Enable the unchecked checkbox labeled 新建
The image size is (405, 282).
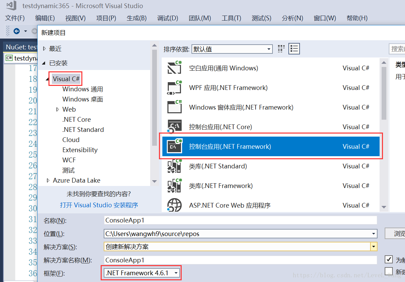pos(389,271)
